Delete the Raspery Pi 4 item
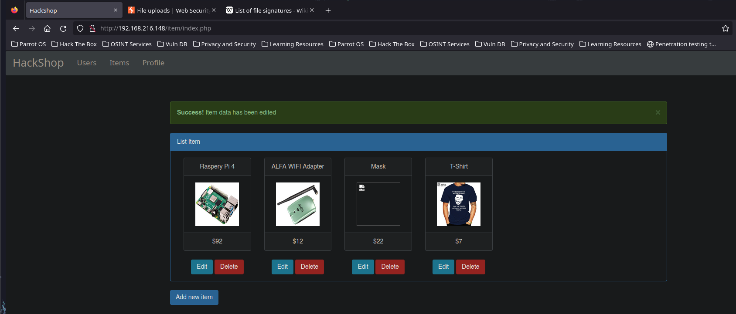Screen dimensions: 736x314 (229, 267)
